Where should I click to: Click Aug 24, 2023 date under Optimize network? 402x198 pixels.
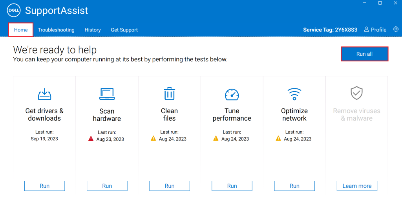[298, 139]
